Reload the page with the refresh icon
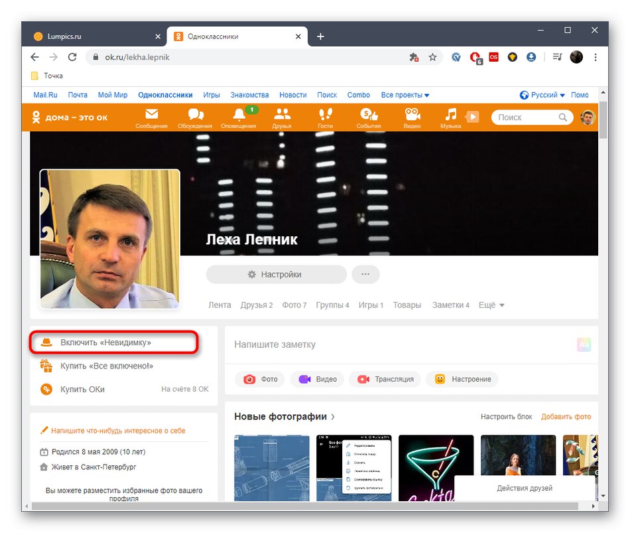Image resolution: width=630 pixels, height=533 pixels. 72,57
